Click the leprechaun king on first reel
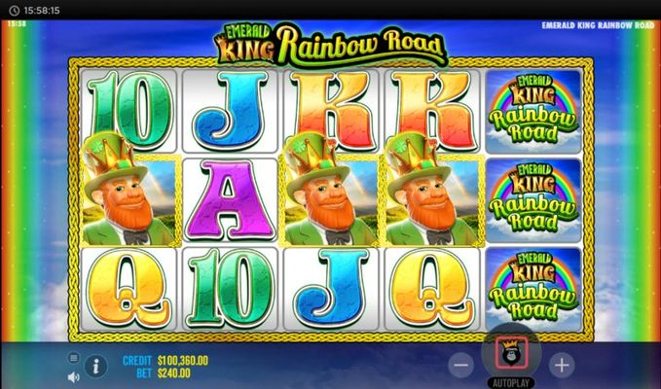This screenshot has height=389, width=661. 129,193
